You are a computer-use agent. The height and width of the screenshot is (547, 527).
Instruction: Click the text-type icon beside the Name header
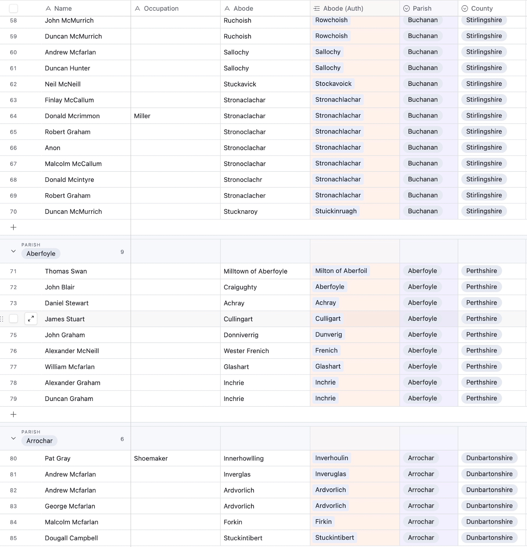48,8
